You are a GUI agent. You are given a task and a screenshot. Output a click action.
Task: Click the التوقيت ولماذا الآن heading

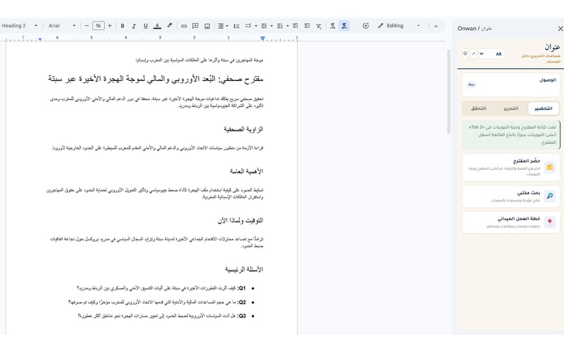click(240, 221)
